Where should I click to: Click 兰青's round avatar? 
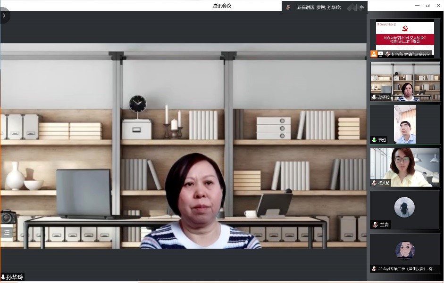[404, 207]
